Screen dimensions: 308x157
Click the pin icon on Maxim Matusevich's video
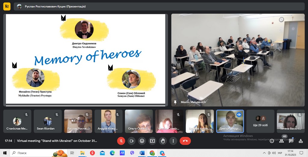pyautogui.click(x=175, y=102)
